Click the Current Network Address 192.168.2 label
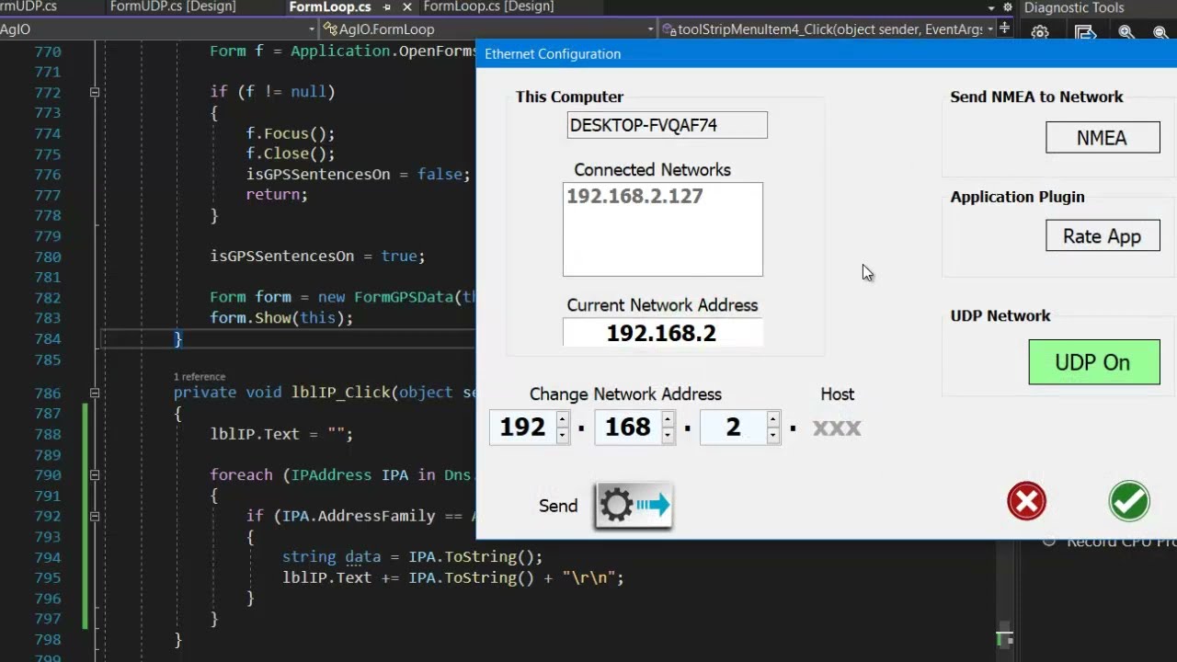Screen dimensions: 1177x662 coord(662,333)
